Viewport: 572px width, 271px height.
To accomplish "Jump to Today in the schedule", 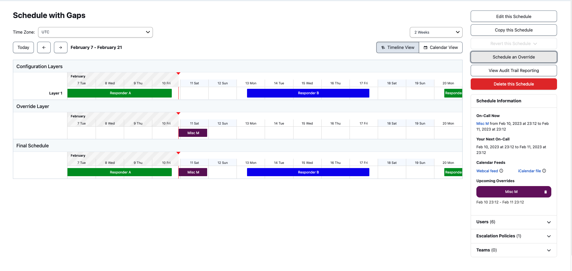I will pyautogui.click(x=23, y=47).
